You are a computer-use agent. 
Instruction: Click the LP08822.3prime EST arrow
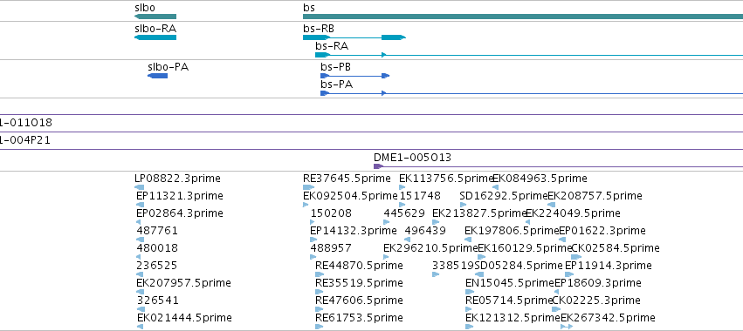coord(140,187)
